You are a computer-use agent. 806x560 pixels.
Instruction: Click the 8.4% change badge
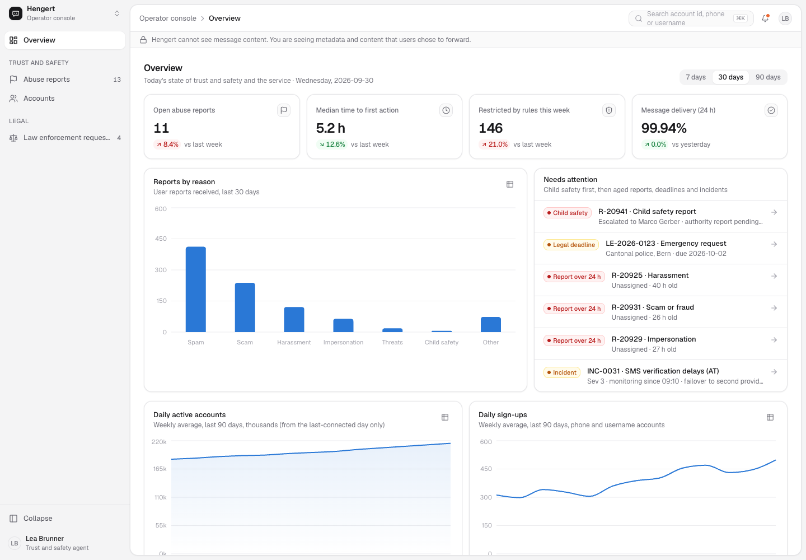point(167,144)
